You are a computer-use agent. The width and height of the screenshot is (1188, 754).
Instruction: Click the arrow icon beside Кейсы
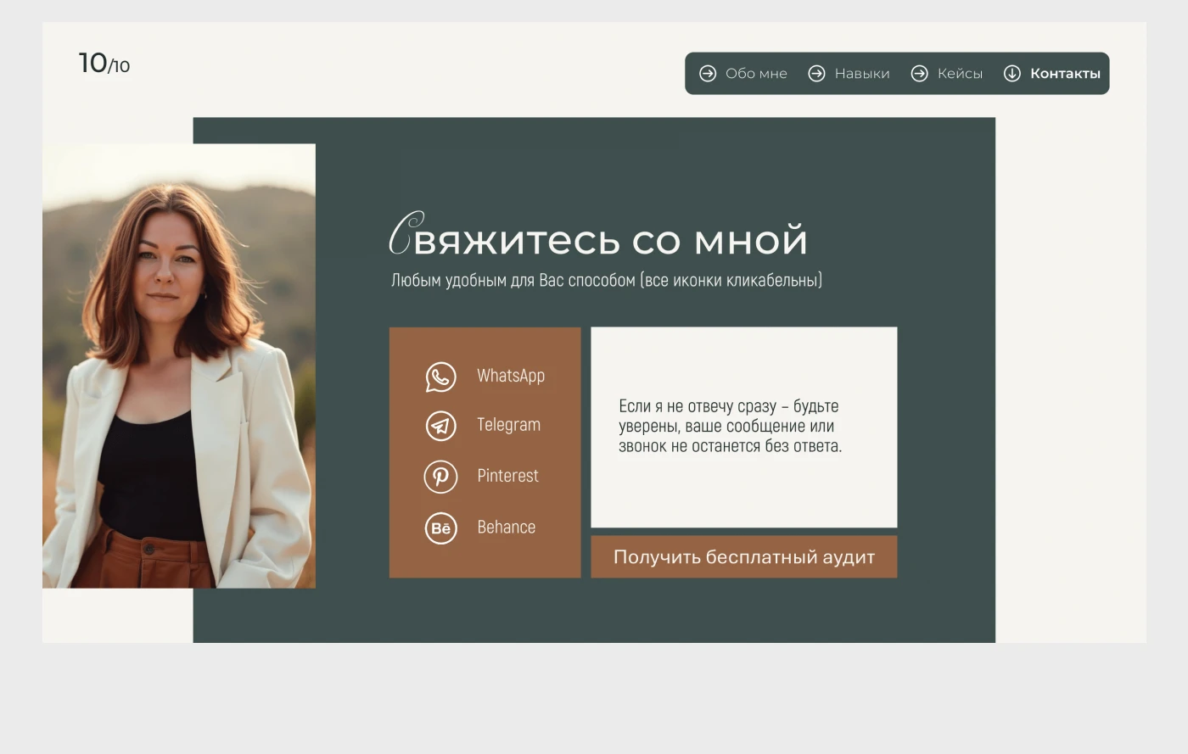point(919,74)
